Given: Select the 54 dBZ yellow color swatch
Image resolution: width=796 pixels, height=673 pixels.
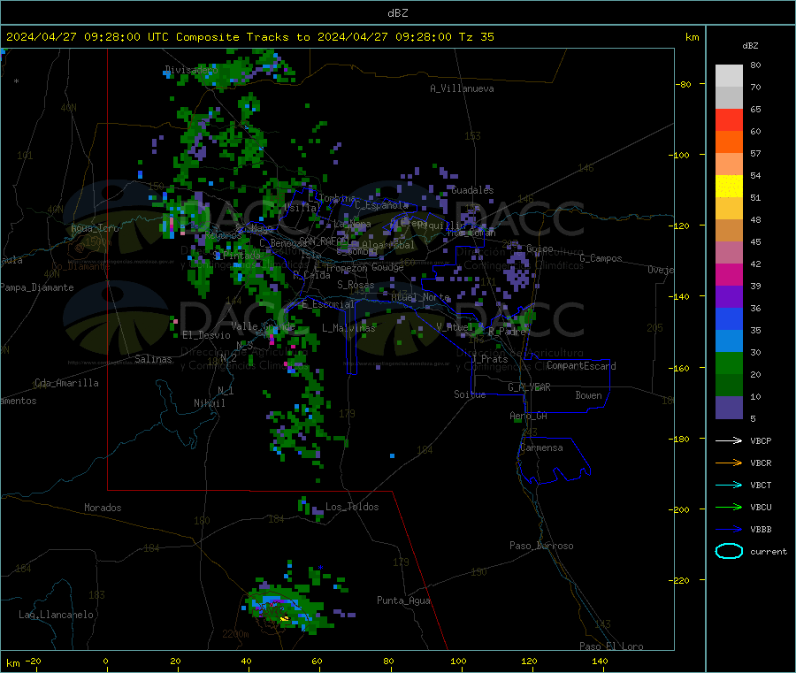Looking at the screenshot, I should pyautogui.click(x=729, y=187).
